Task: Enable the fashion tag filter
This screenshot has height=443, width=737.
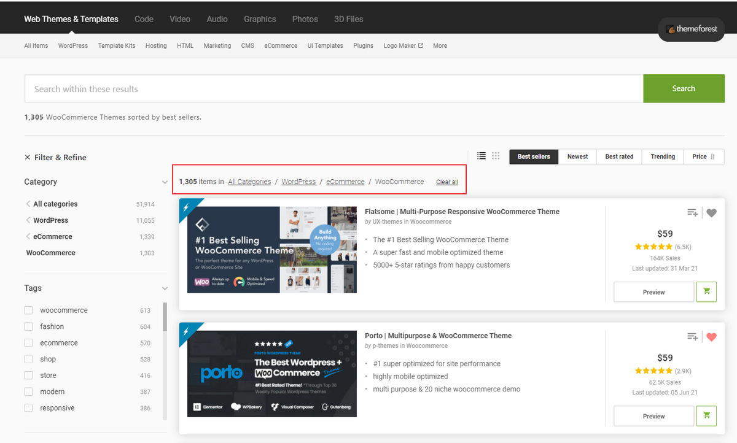Action: pos(28,327)
